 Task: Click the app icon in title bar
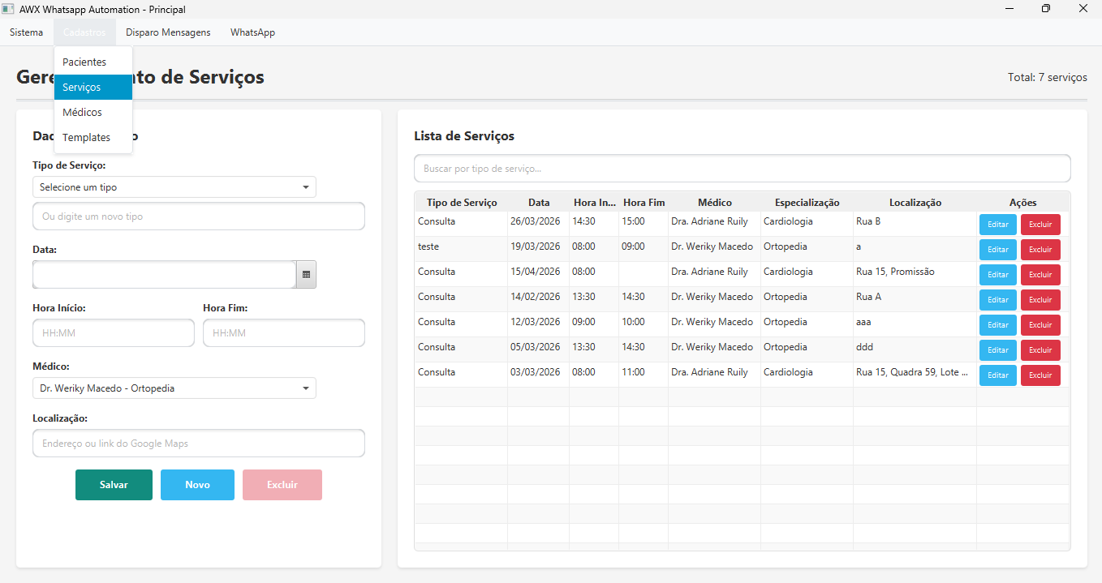tap(8, 9)
